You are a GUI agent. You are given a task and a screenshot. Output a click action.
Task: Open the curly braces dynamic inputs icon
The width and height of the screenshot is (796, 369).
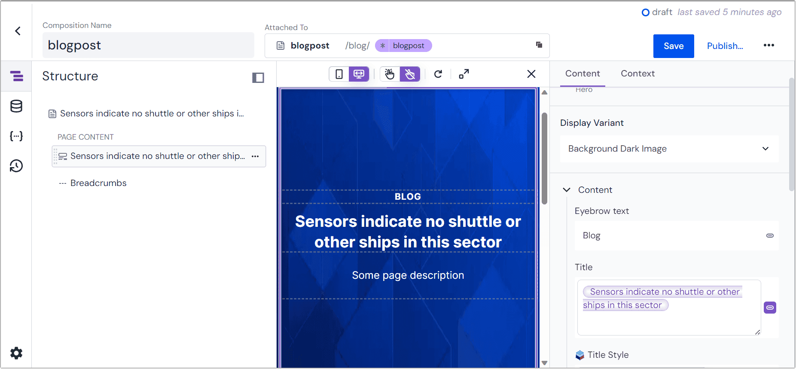[x=16, y=136]
